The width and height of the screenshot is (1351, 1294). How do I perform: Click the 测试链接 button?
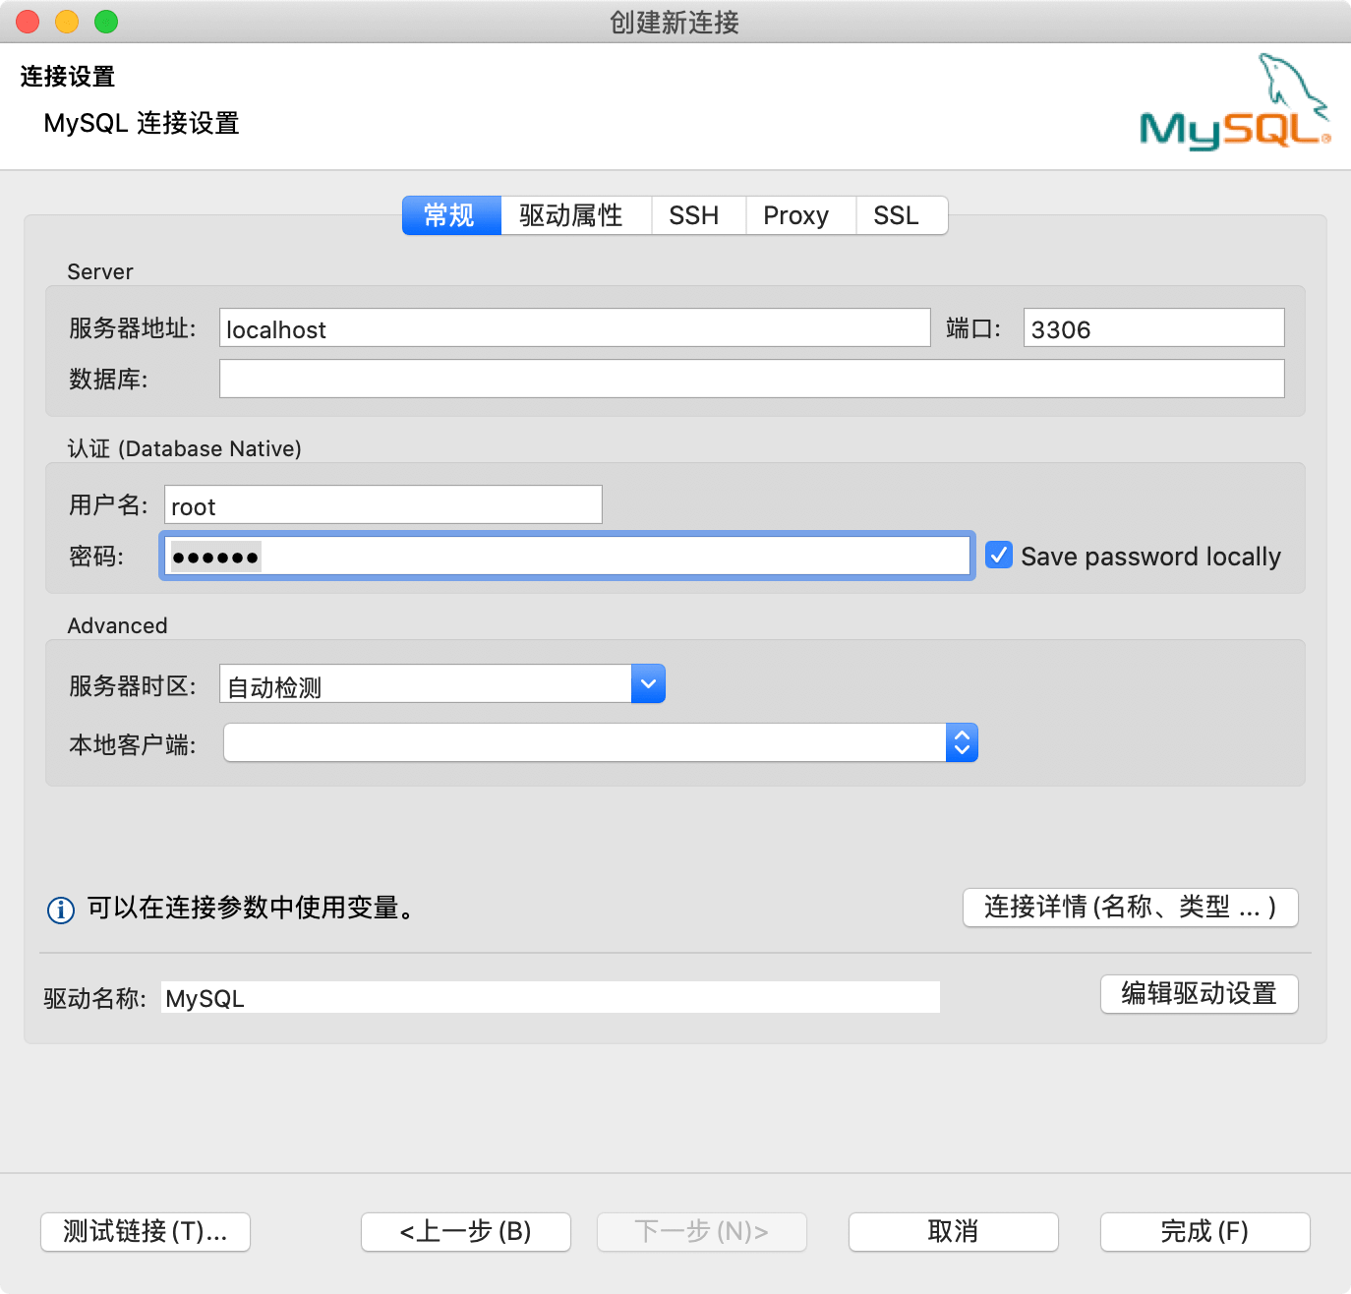click(x=145, y=1231)
